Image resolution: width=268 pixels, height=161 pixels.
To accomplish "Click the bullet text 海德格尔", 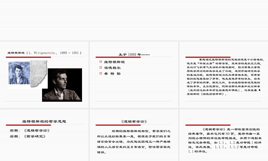I will pyautogui.click(x=112, y=68).
